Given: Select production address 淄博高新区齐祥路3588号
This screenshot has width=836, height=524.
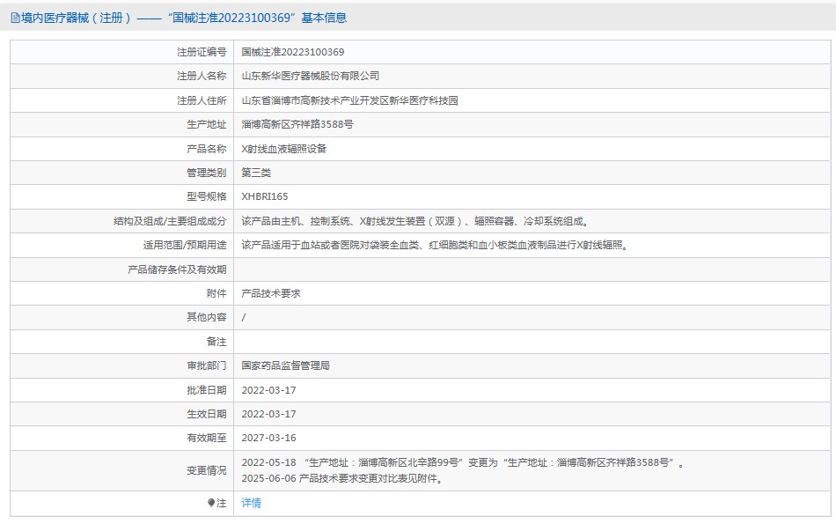Looking at the screenshot, I should [297, 124].
